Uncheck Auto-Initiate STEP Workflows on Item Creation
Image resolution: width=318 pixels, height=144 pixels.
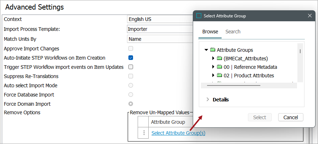point(131,58)
